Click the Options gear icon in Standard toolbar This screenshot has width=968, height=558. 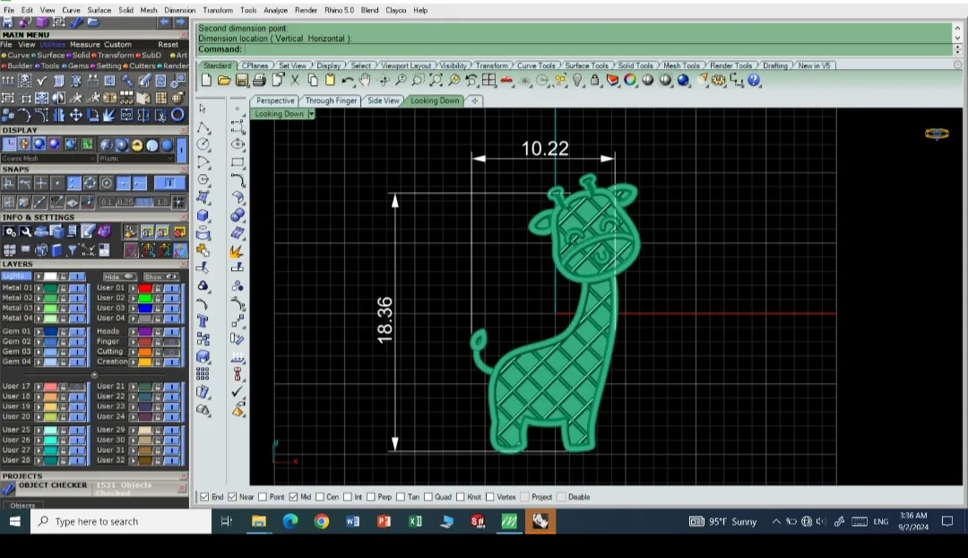coord(719,81)
